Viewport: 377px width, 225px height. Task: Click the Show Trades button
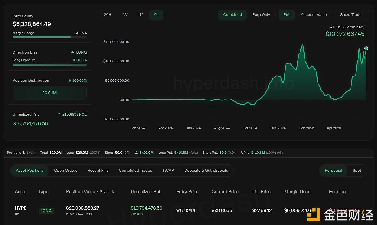[x=352, y=15]
